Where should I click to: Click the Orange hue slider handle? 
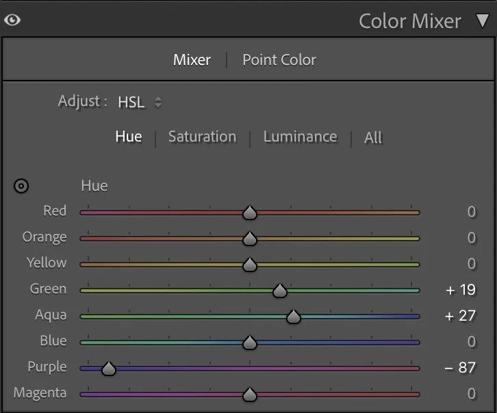point(250,239)
